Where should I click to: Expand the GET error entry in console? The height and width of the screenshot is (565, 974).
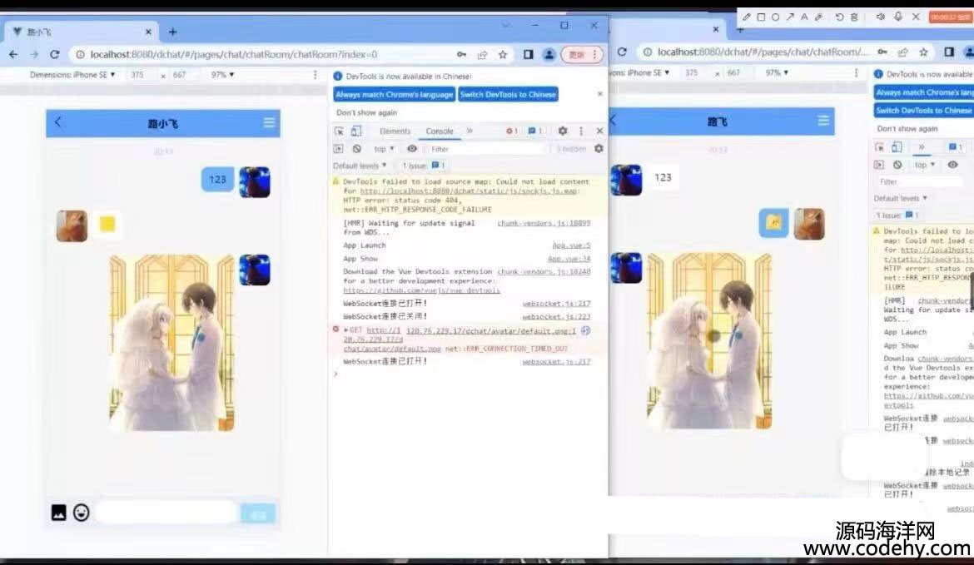[x=346, y=330]
